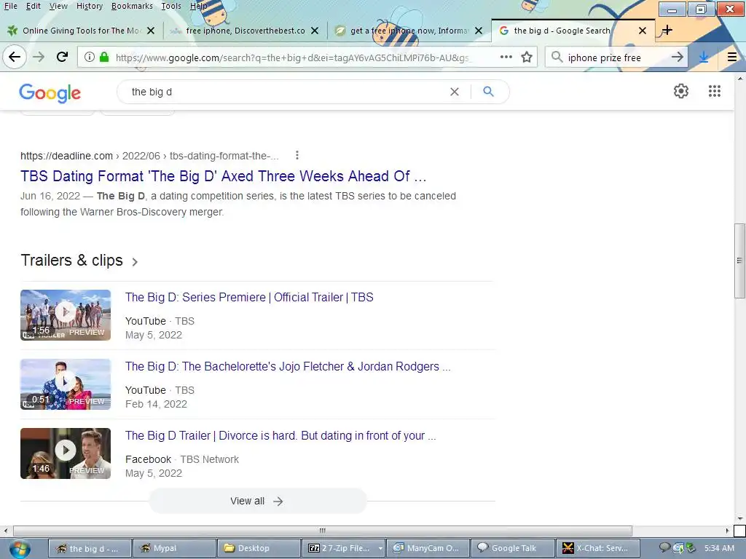Image resolution: width=746 pixels, height=559 pixels.
Task: Open the Google apps grid
Action: [x=714, y=91]
